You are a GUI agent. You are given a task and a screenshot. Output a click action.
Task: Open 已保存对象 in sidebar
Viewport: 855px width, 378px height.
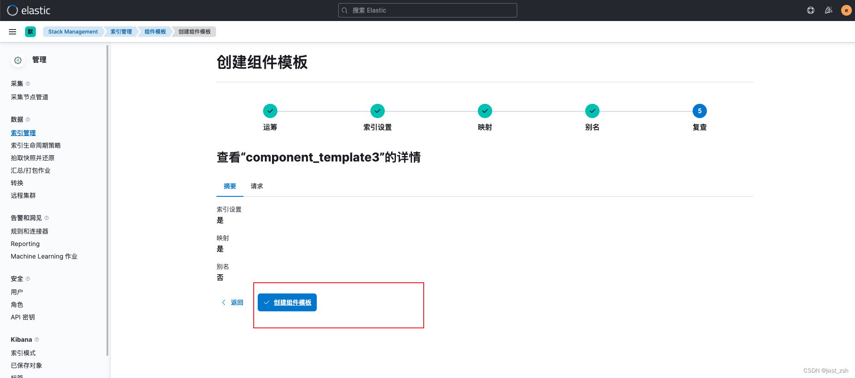[x=26, y=365]
